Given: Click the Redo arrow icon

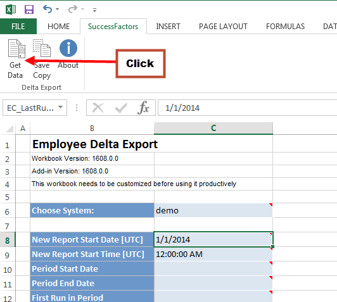Looking at the screenshot, I should (73, 9).
